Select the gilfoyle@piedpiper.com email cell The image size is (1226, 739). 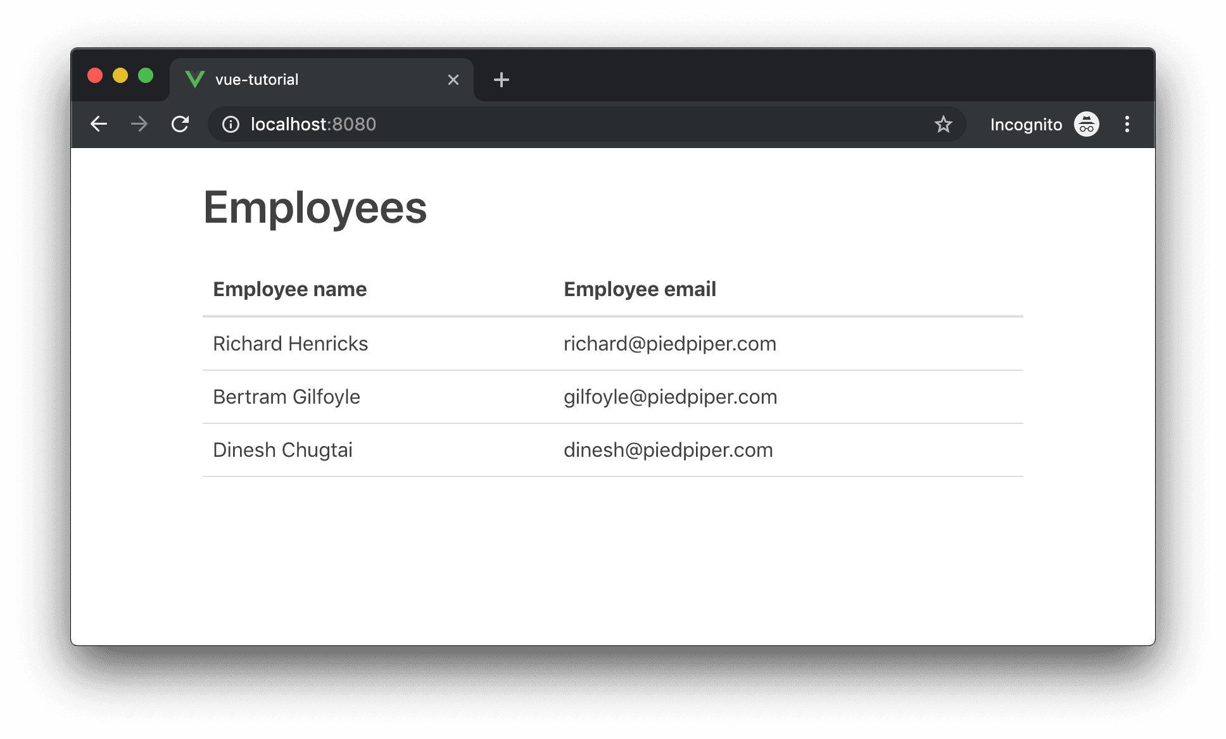pyautogui.click(x=671, y=397)
